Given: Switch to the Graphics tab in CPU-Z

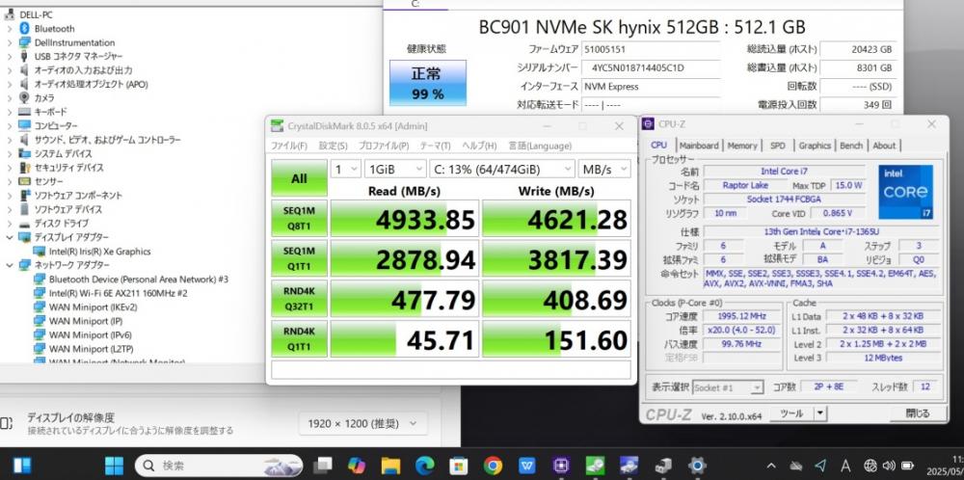Looking at the screenshot, I should (x=815, y=146).
